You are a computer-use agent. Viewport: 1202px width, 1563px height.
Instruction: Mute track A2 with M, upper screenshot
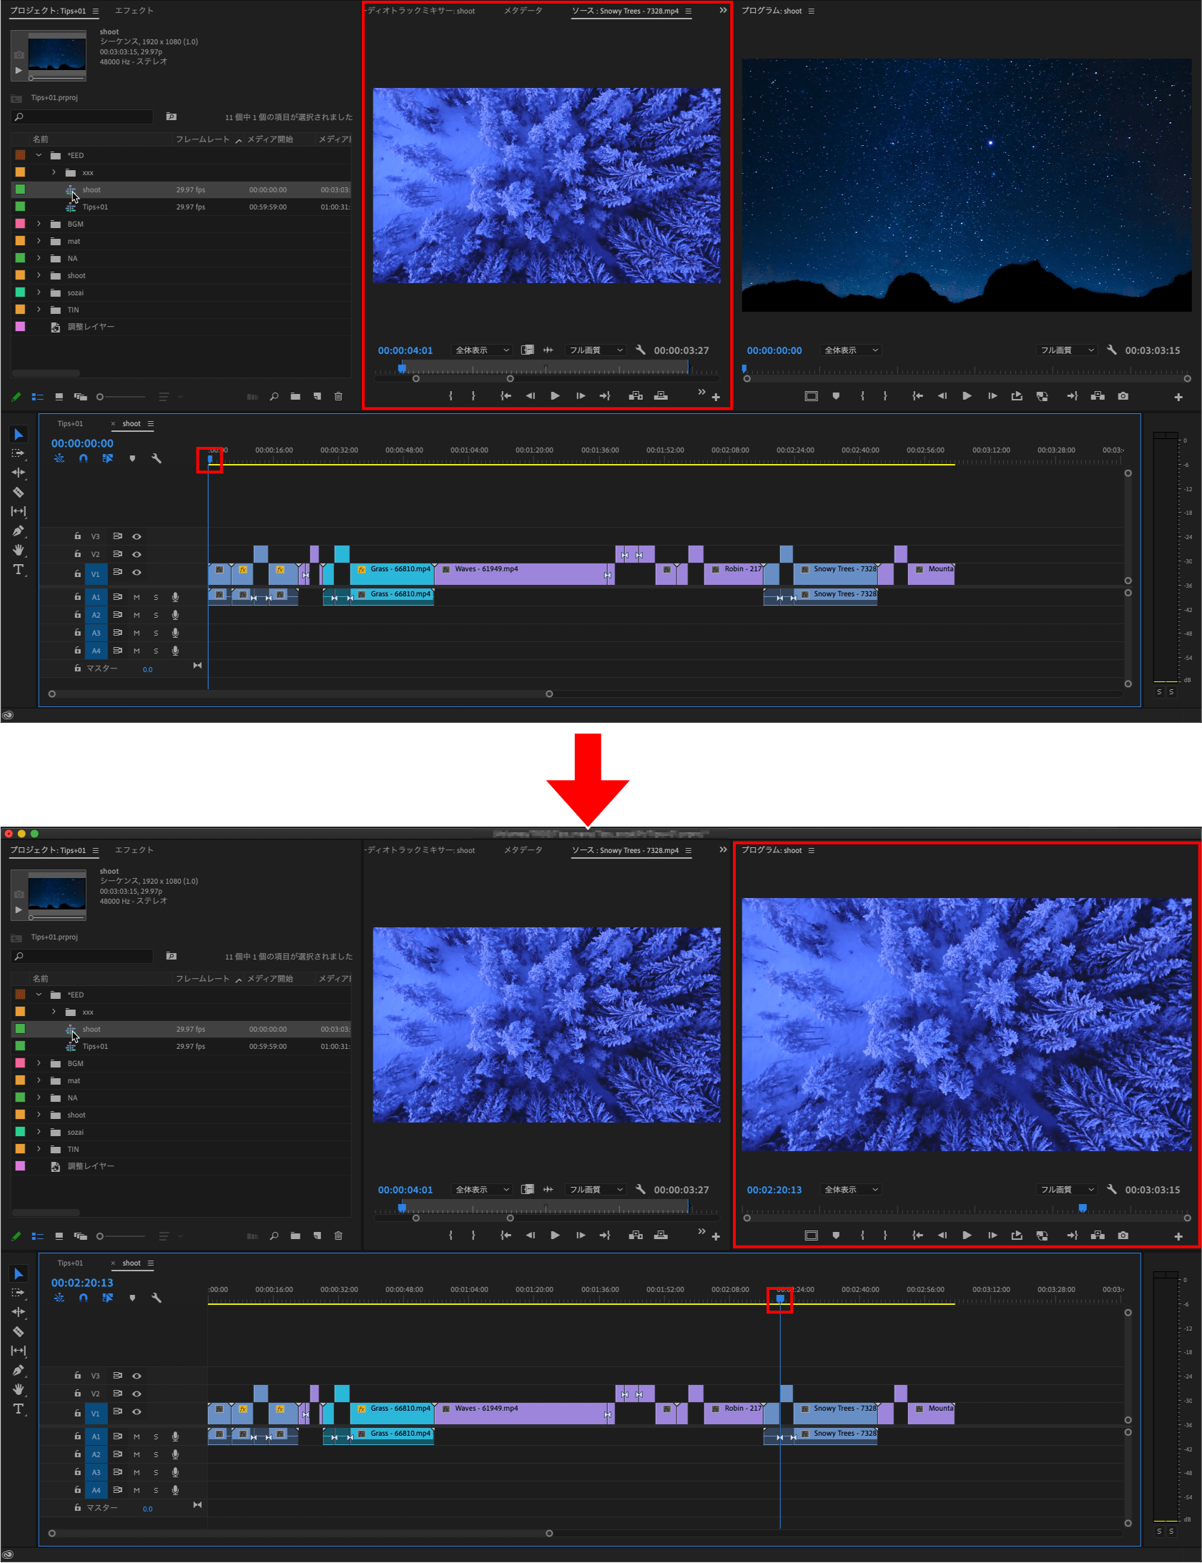(137, 615)
